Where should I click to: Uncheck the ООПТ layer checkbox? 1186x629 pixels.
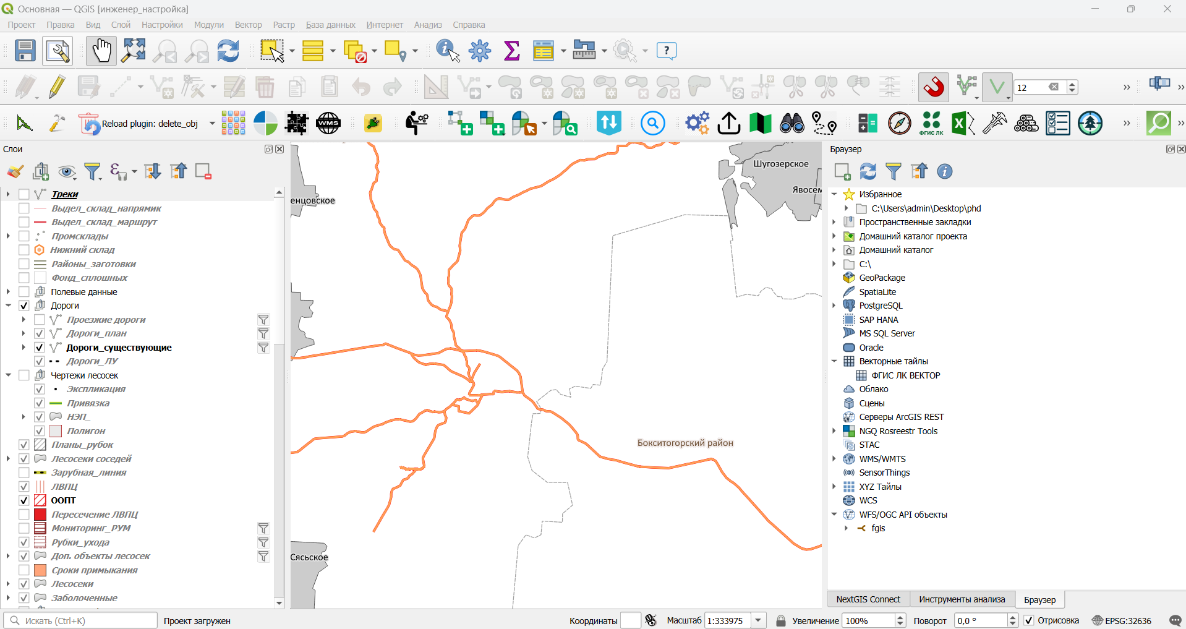pyautogui.click(x=24, y=500)
